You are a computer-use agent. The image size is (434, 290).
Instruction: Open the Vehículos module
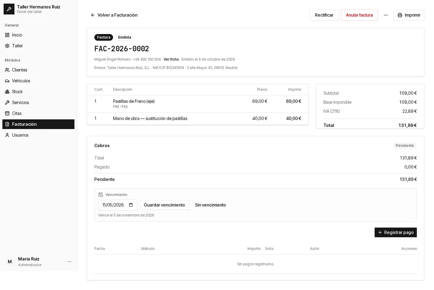coord(38,81)
